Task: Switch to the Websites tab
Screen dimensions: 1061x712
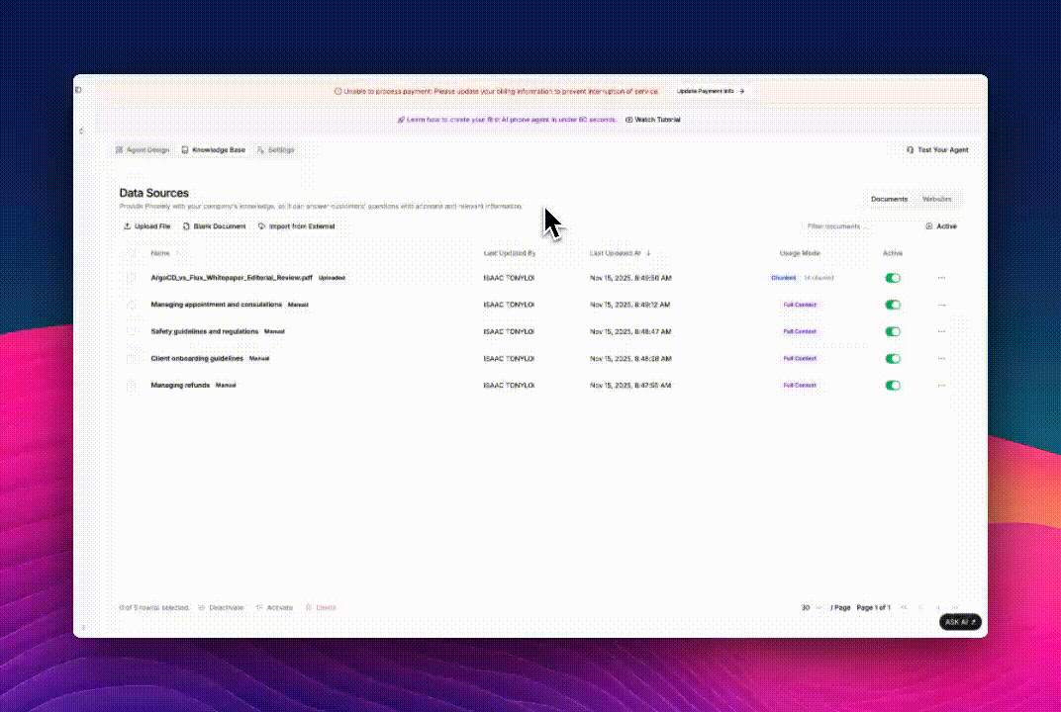Action: click(x=936, y=199)
